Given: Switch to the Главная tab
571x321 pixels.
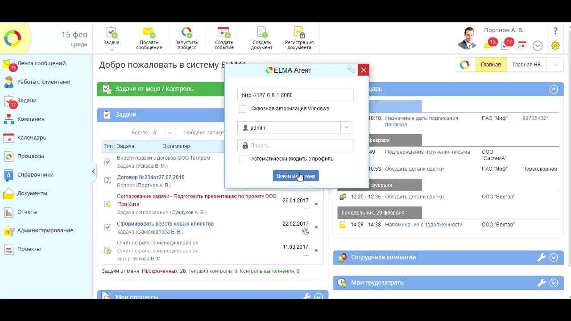Looking at the screenshot, I should coord(491,65).
